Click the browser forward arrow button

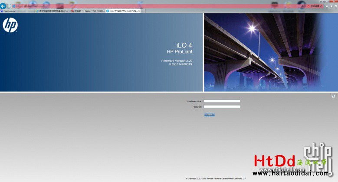click(x=9, y=6)
